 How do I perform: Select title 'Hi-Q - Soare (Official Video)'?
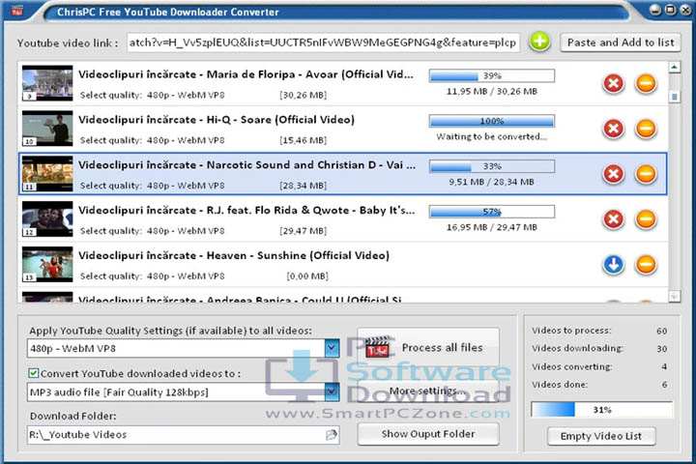point(280,120)
